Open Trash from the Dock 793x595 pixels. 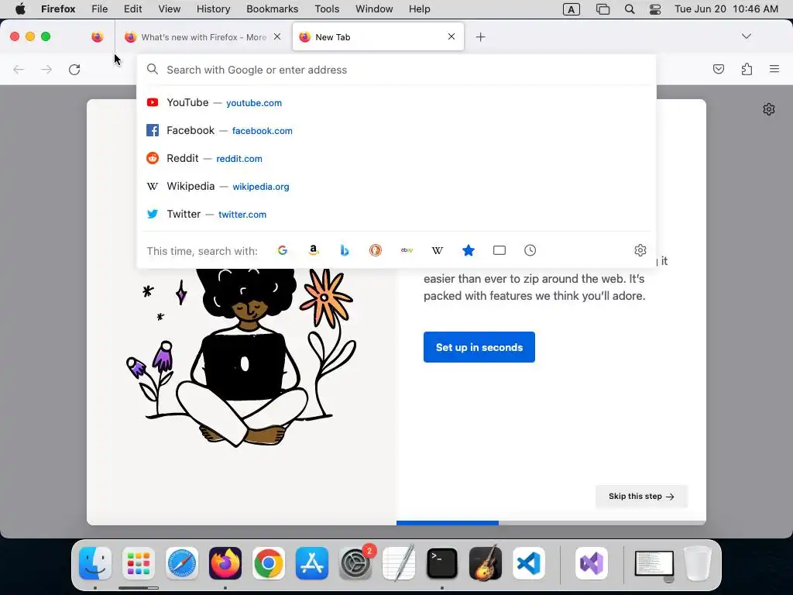[x=698, y=563]
